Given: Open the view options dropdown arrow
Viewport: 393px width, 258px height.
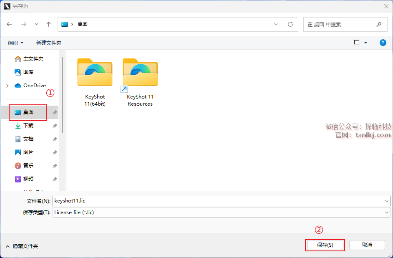Looking at the screenshot, I should [x=366, y=43].
